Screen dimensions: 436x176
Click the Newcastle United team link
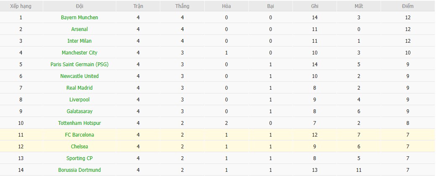79,76
